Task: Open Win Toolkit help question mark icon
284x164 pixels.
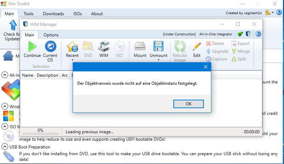Action: [279, 12]
